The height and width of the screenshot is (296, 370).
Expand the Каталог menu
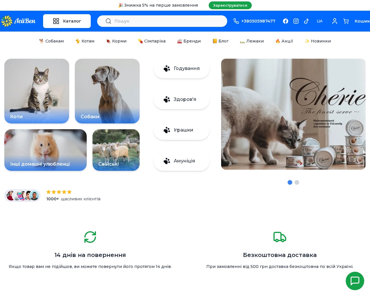(67, 21)
